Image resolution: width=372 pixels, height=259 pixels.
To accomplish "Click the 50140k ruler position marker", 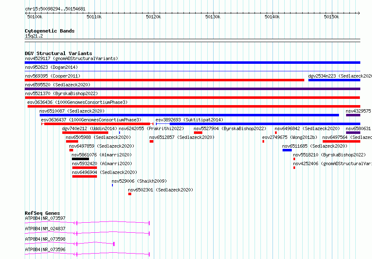I will click(272, 17).
